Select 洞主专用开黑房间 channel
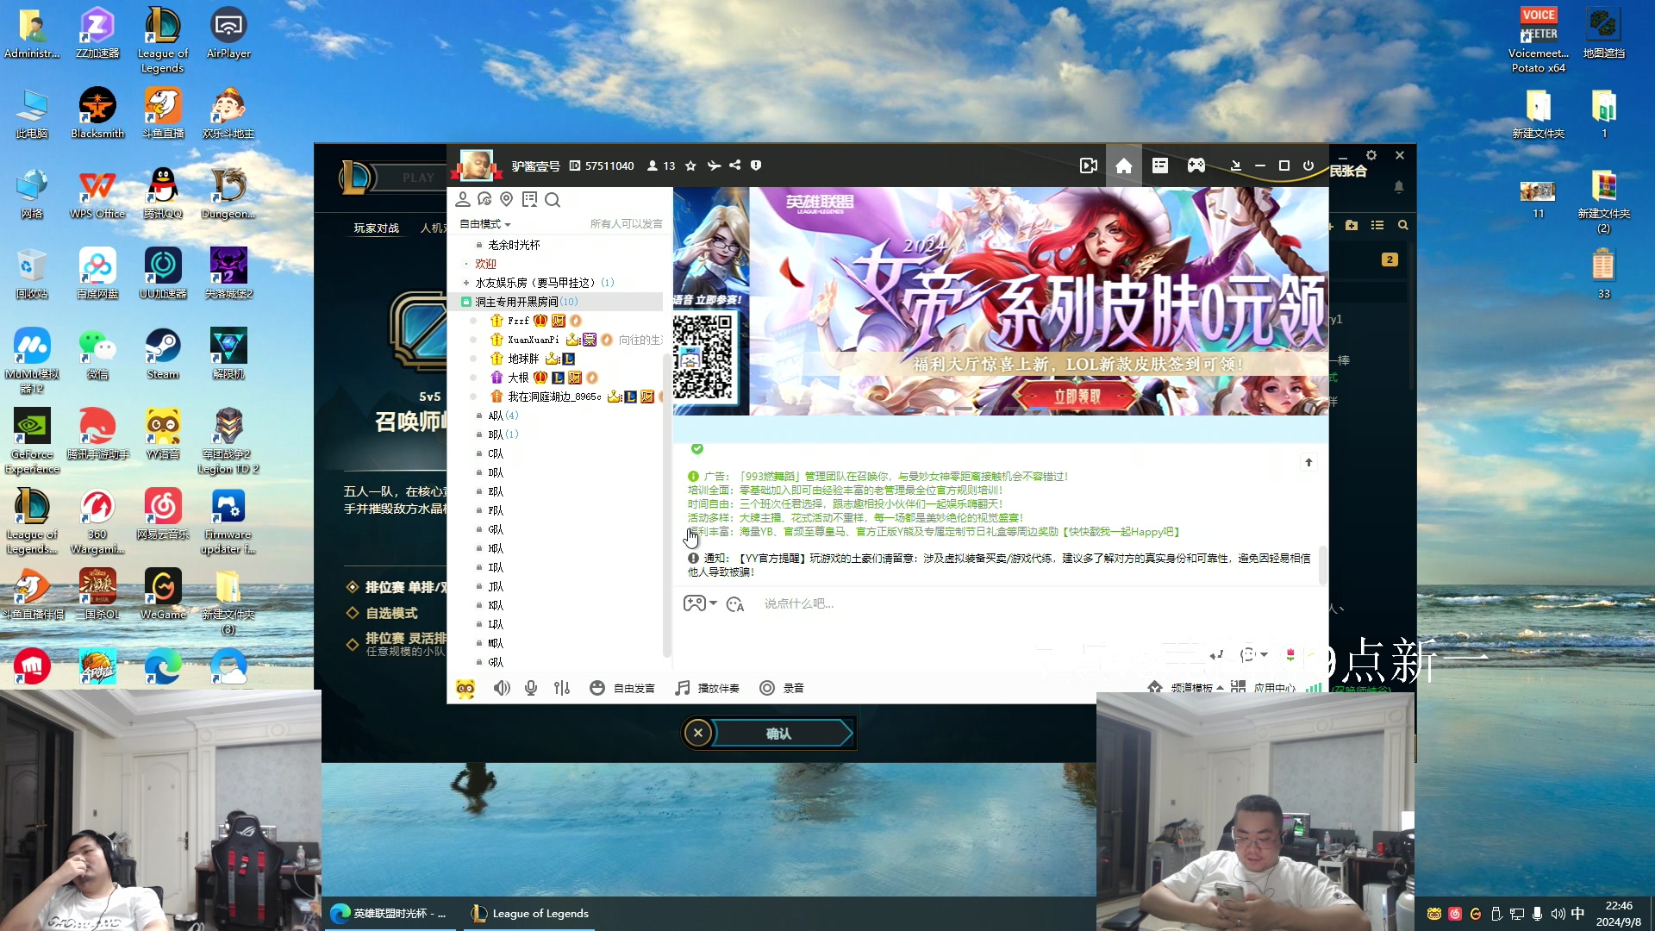 tap(517, 302)
